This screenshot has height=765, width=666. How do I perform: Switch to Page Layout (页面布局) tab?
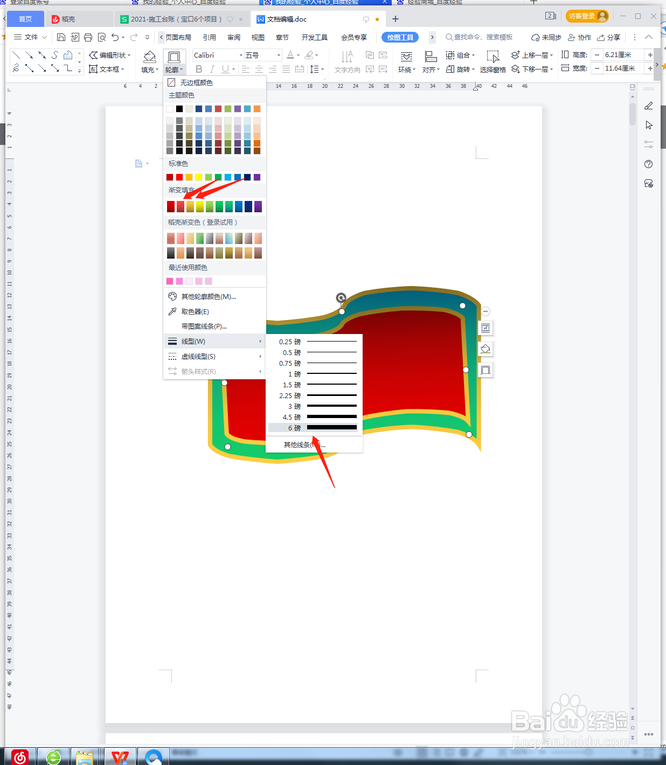tap(178, 37)
